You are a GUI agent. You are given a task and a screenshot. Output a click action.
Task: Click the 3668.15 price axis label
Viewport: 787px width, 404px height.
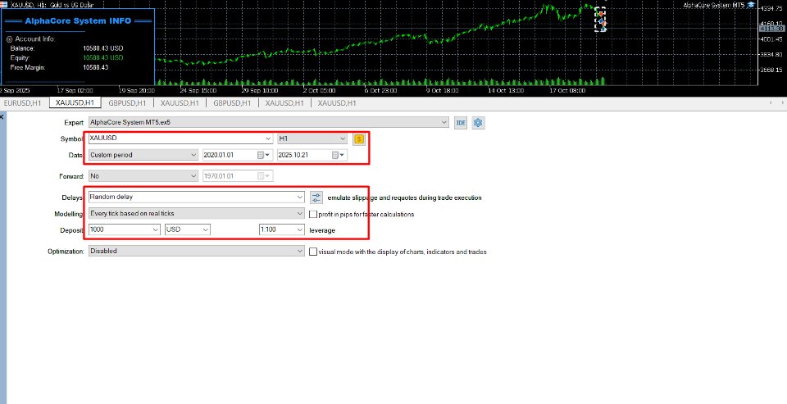pyautogui.click(x=772, y=70)
